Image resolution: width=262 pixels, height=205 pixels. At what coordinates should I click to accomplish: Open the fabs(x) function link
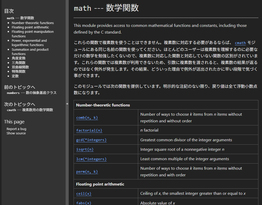(84, 203)
